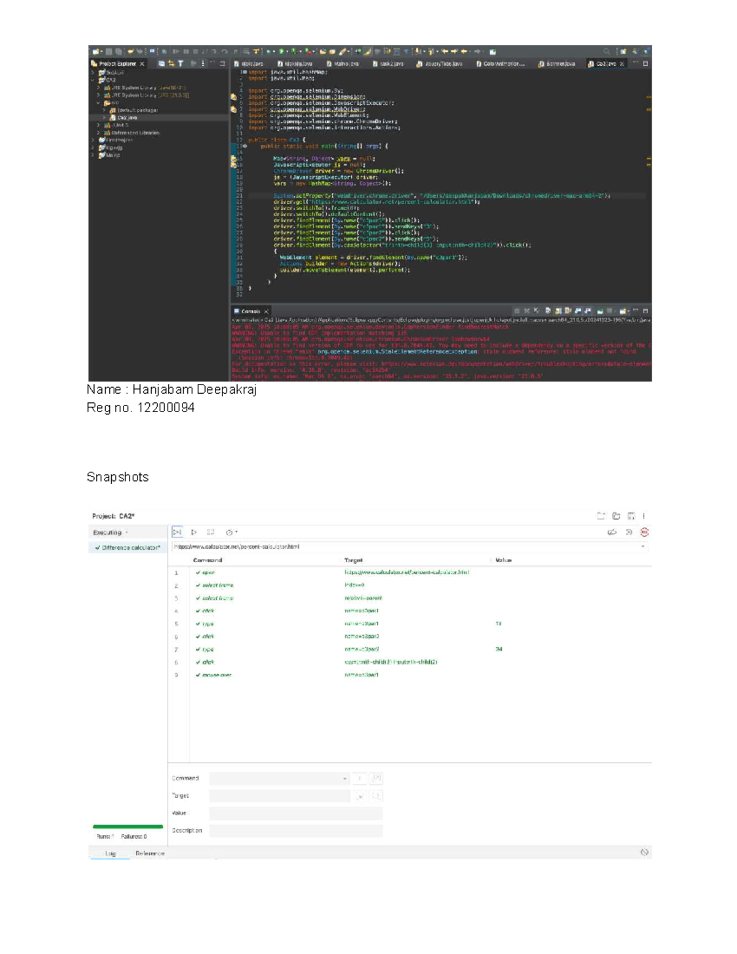Click find target in page icon
This screenshot has width=737, height=954.
pyautogui.click(x=376, y=796)
